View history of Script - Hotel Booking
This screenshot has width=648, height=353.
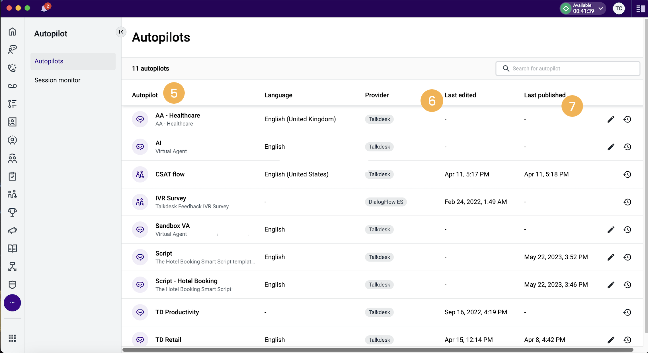pos(627,285)
